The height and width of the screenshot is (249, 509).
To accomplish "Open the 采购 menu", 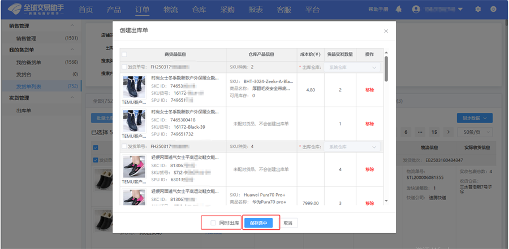I will (x=227, y=10).
